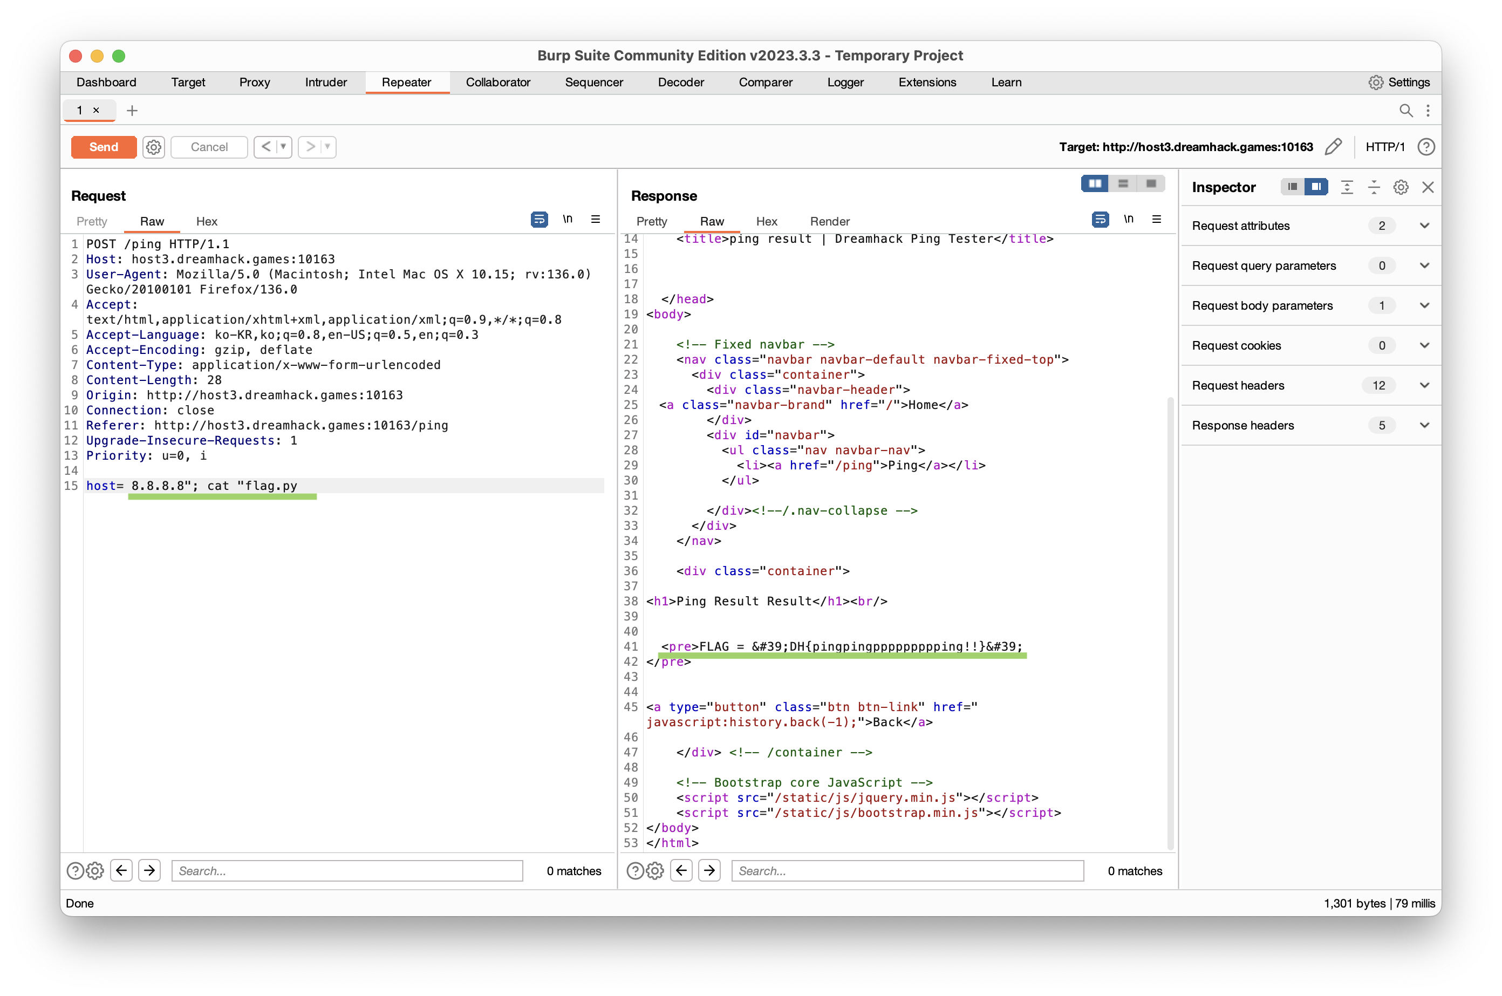Screen dimensions: 1502x996
Task: Open history back dropdown arrow
Action: click(283, 147)
